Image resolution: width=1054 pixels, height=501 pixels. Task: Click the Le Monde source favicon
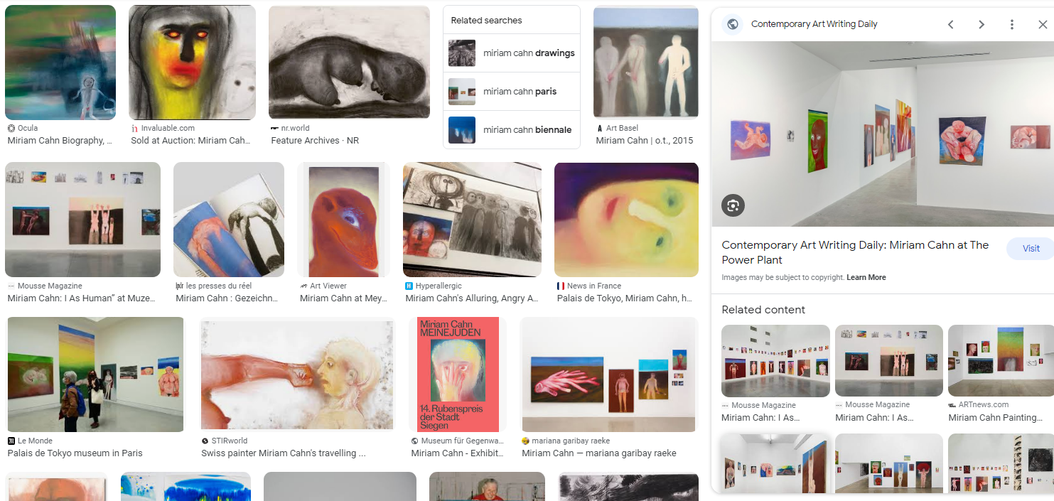(11, 441)
